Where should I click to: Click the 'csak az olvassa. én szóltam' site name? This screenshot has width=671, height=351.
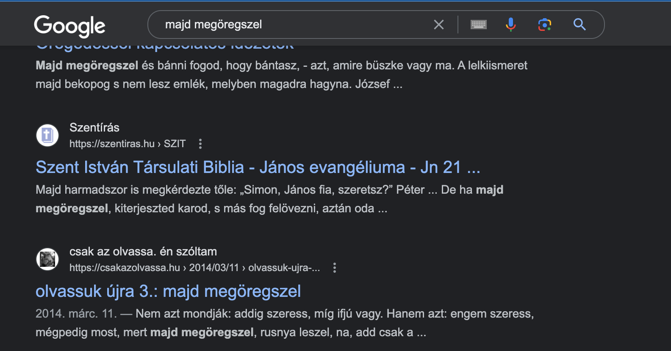(143, 252)
